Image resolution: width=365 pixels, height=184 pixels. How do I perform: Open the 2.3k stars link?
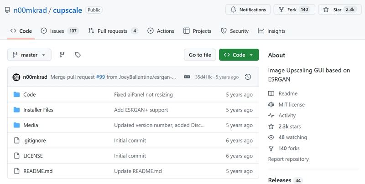pos(290,126)
